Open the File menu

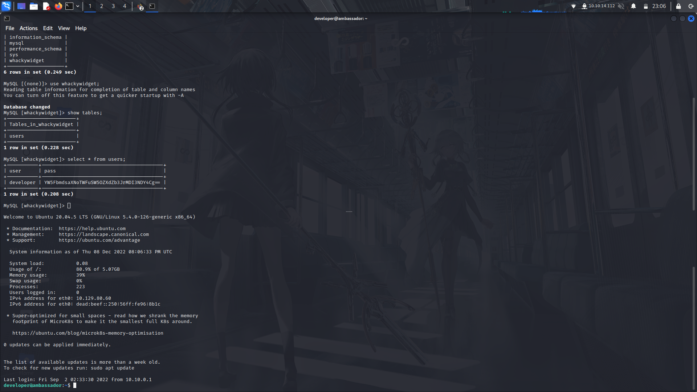click(x=10, y=28)
